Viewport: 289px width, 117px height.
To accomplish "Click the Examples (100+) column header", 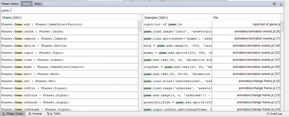I will [x=178, y=18].
